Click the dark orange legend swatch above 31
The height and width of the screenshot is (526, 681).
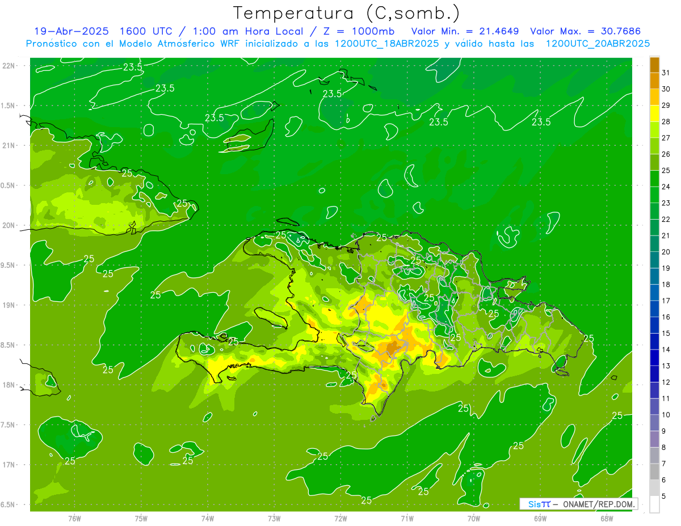point(655,64)
